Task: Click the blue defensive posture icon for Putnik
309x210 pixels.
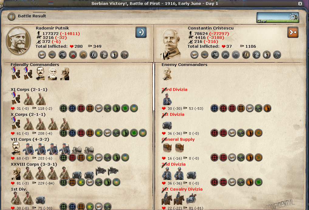Action: click(141, 32)
